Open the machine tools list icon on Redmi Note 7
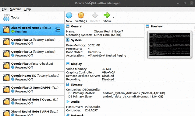This screenshot has width=195, height=116. click(x=58, y=29)
